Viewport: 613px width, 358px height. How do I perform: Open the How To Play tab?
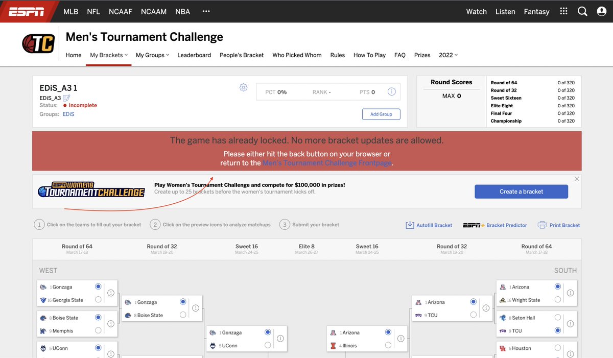tap(369, 55)
